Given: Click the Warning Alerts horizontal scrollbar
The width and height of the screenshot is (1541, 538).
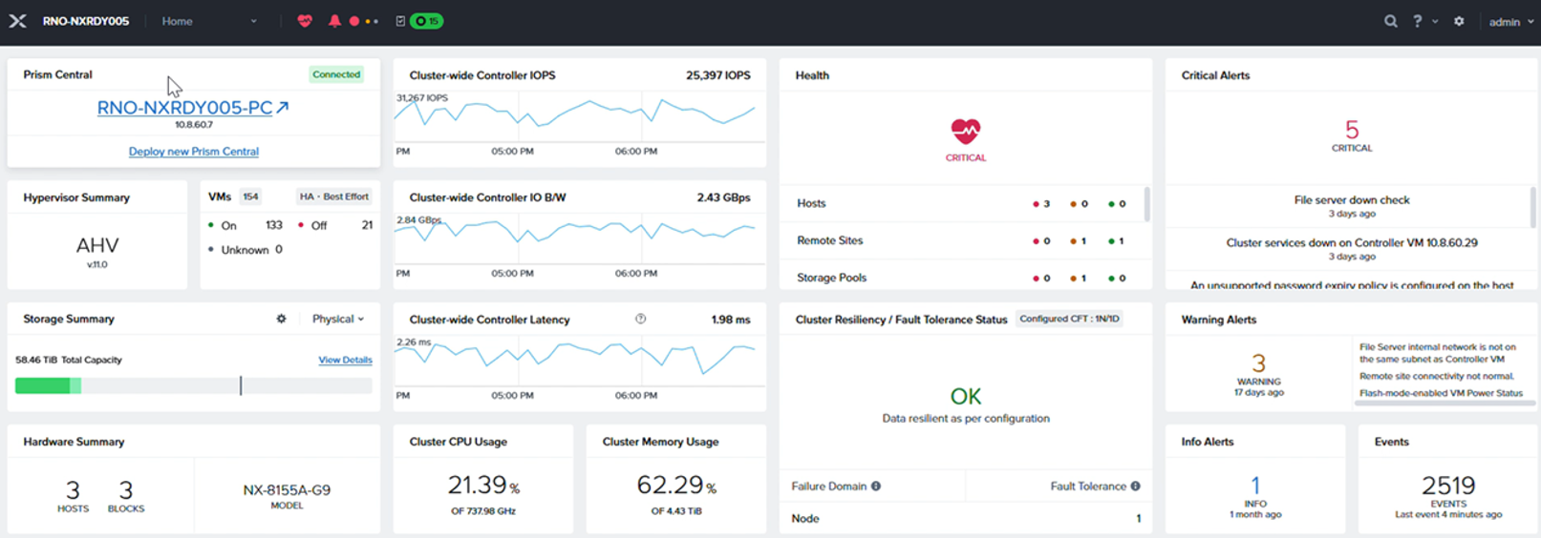Looking at the screenshot, I should 1445,403.
